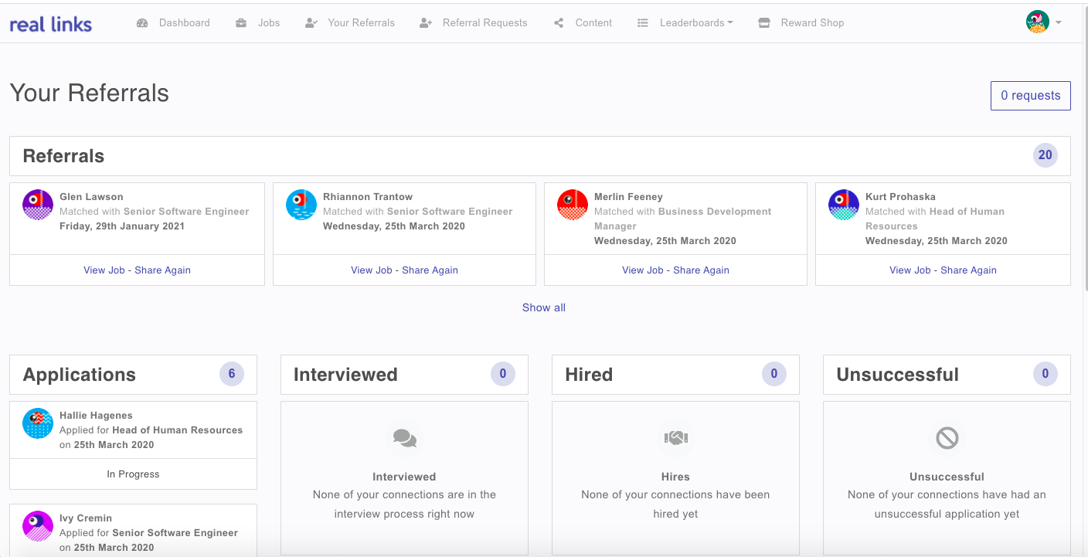
Task: Click Share Again for Kurt Prohaska
Action: 968,270
